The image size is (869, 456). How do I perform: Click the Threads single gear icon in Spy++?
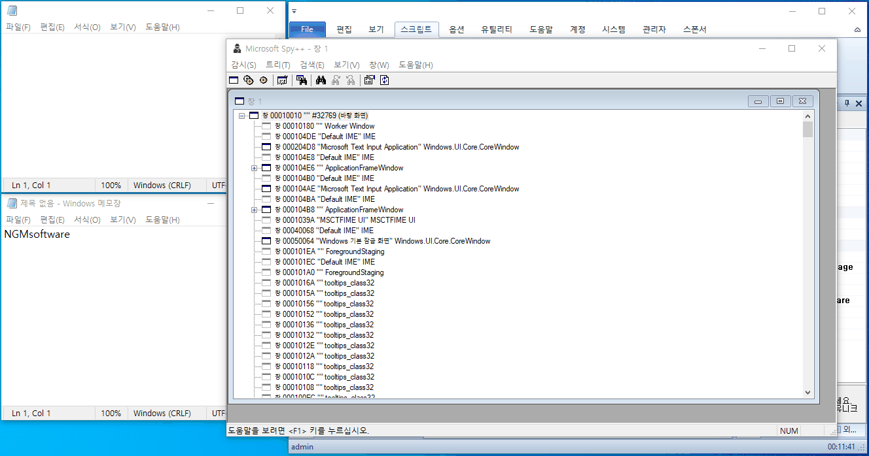[x=263, y=80]
